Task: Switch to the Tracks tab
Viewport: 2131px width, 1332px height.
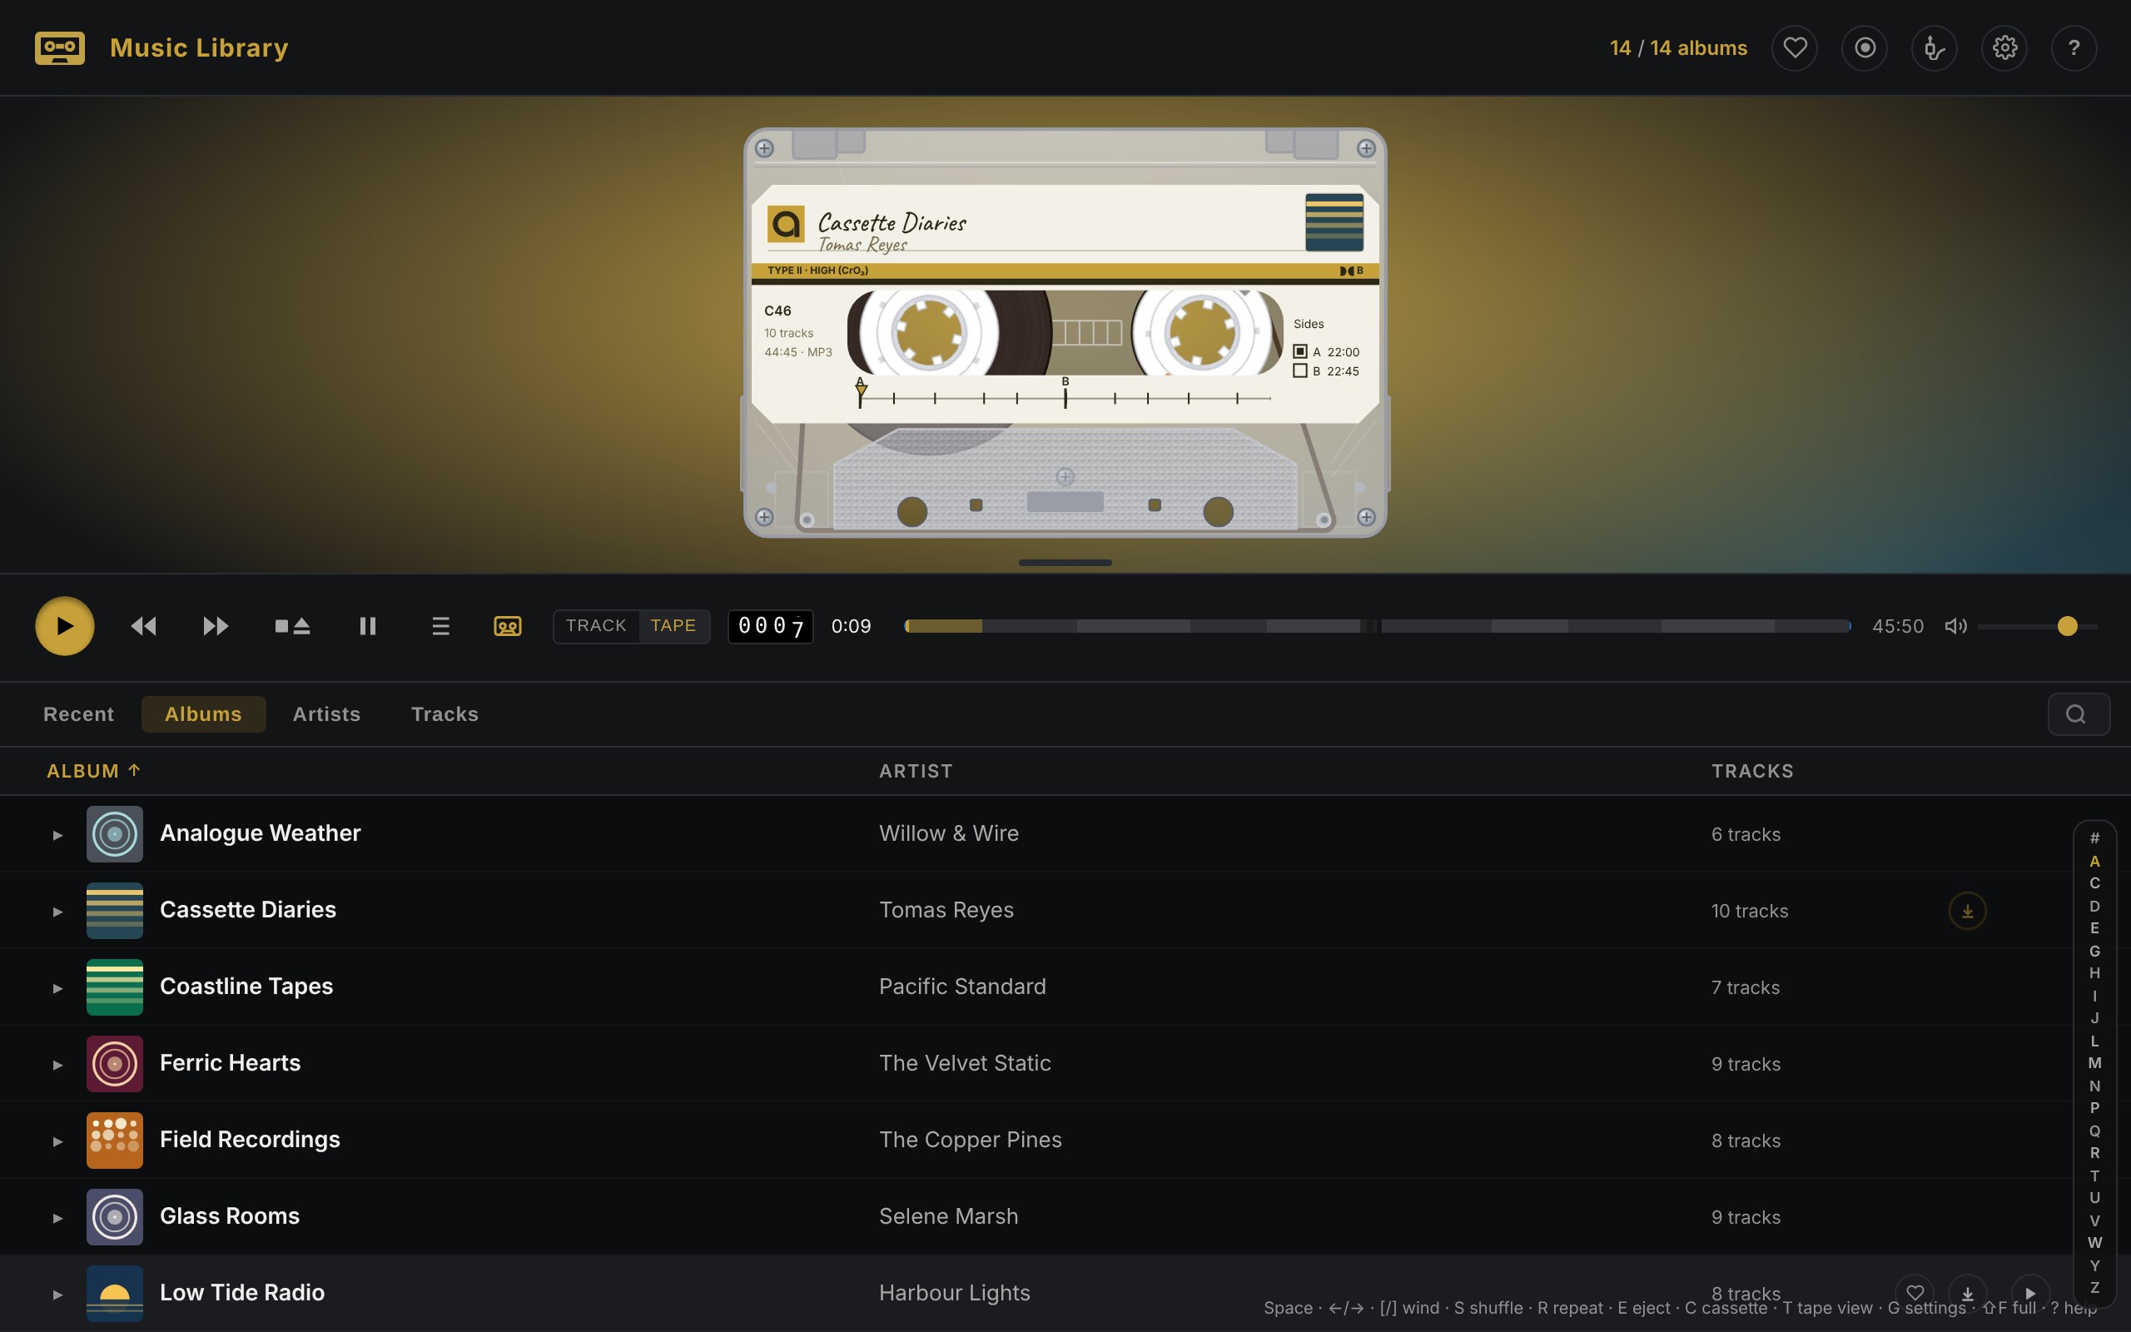Action: (445, 713)
